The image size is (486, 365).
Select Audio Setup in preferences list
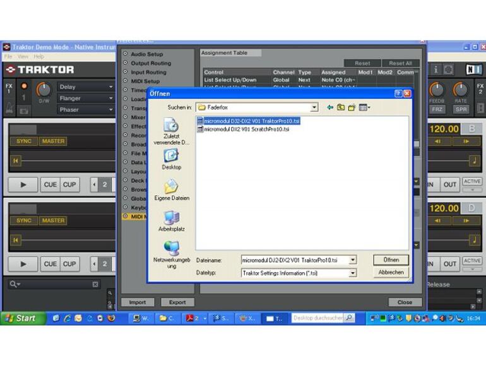click(146, 54)
